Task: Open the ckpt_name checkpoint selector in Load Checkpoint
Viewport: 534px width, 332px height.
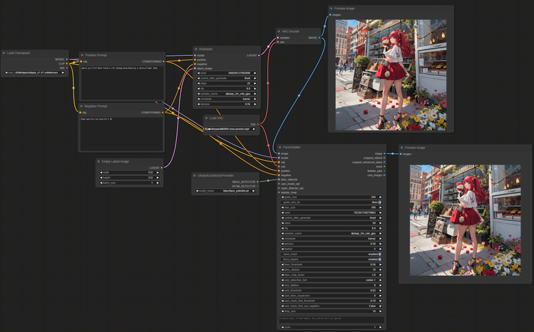Action: tap(35, 73)
